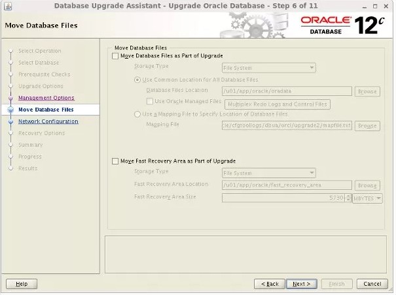Enable Move Database Files as Part of Upgrade

115,56
